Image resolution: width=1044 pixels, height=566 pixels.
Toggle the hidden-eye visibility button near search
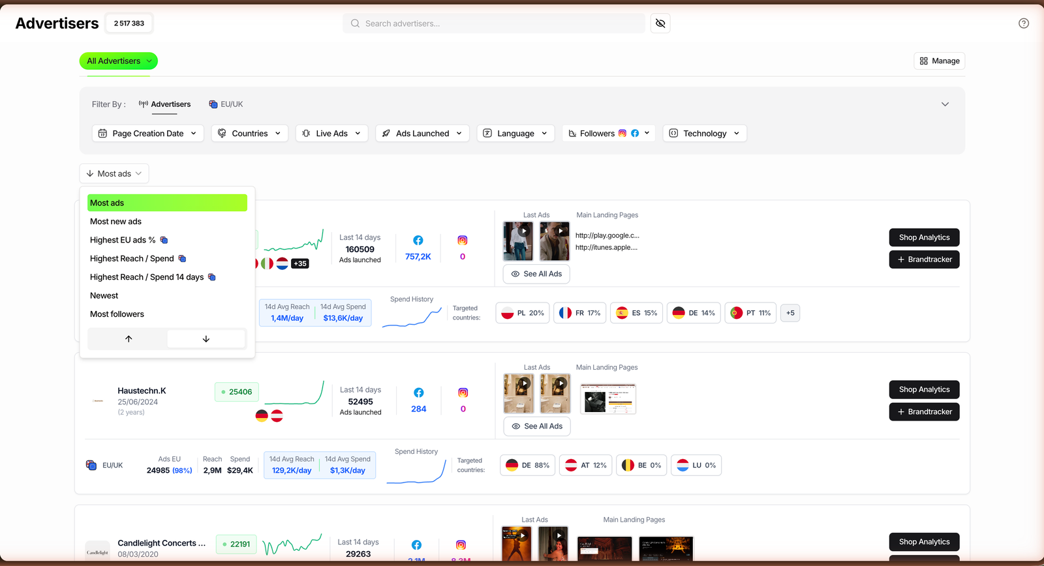(660, 23)
